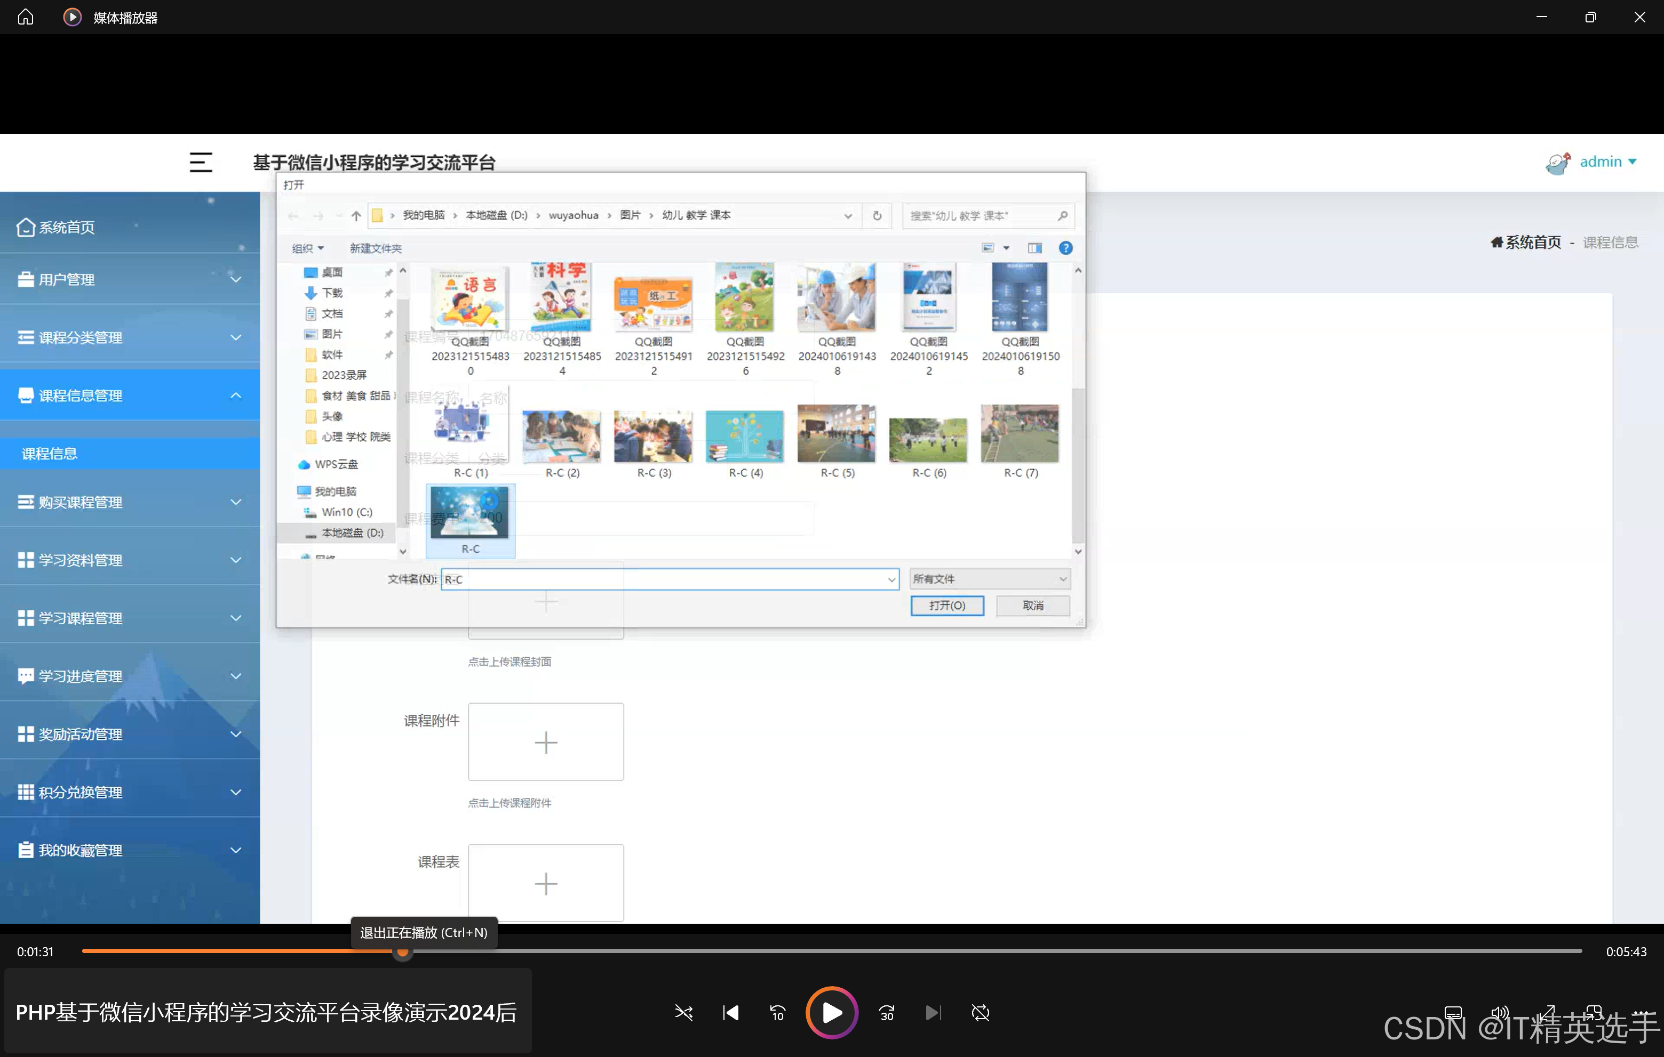Skip back 10 seconds
1664x1057 pixels.
[777, 1013]
